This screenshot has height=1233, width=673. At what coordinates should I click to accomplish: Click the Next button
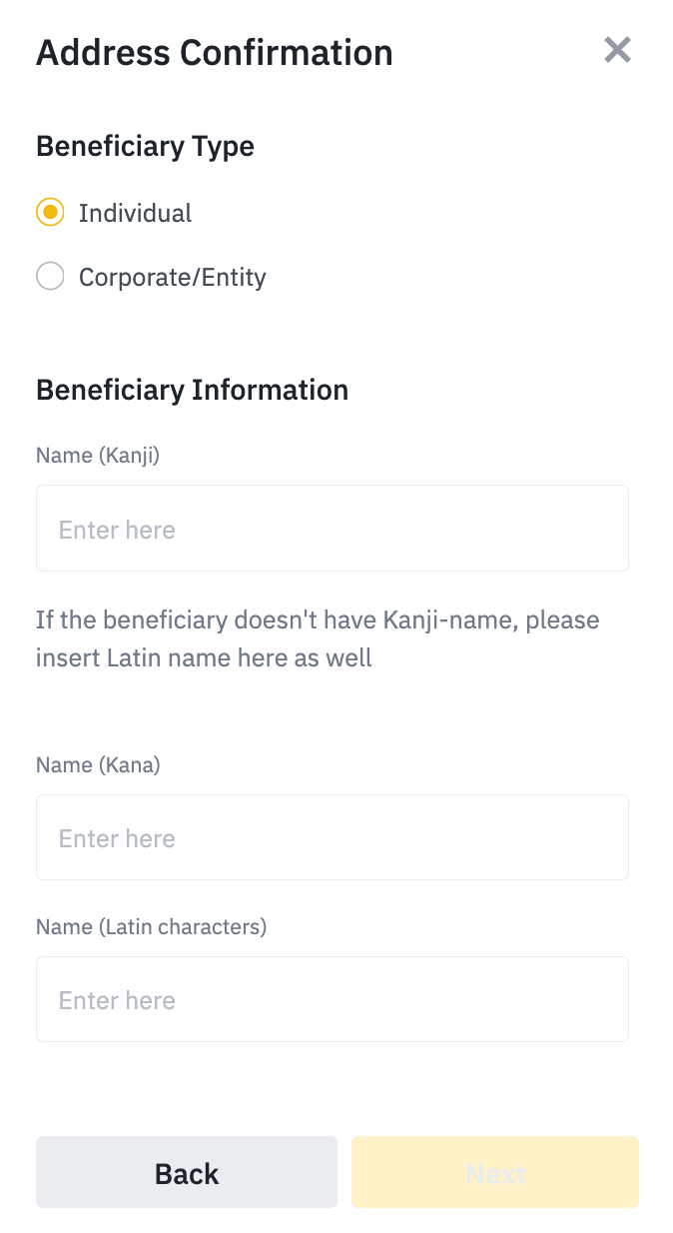(494, 1172)
